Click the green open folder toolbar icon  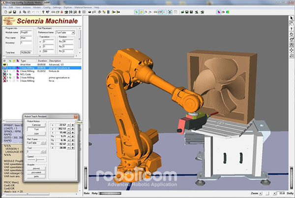click(x=182, y=12)
